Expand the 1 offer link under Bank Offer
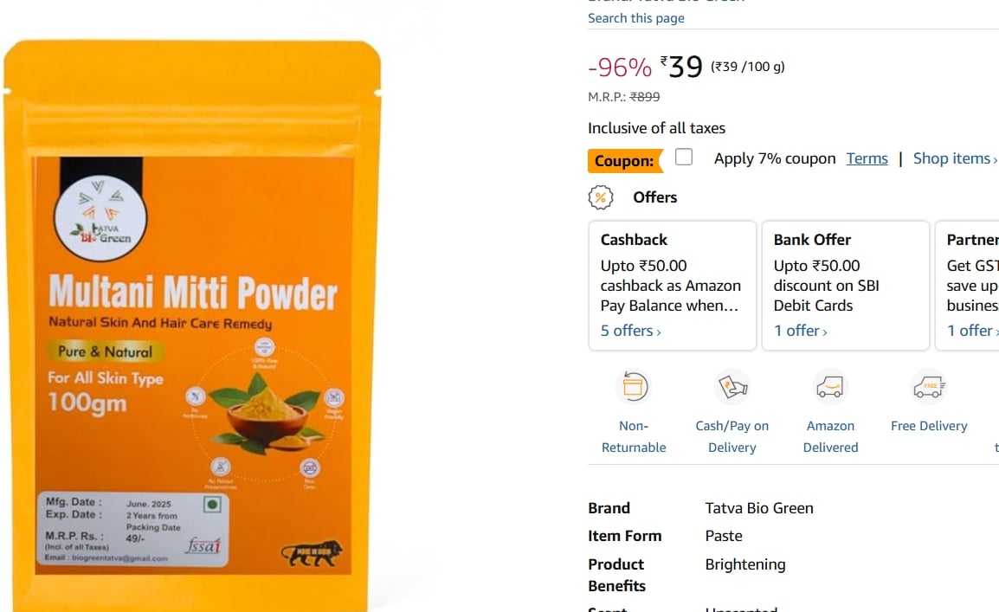 (800, 331)
